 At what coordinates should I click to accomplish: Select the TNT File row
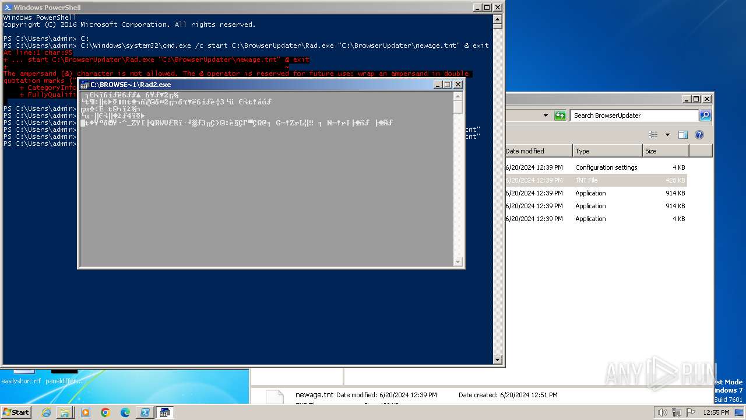[596, 180]
